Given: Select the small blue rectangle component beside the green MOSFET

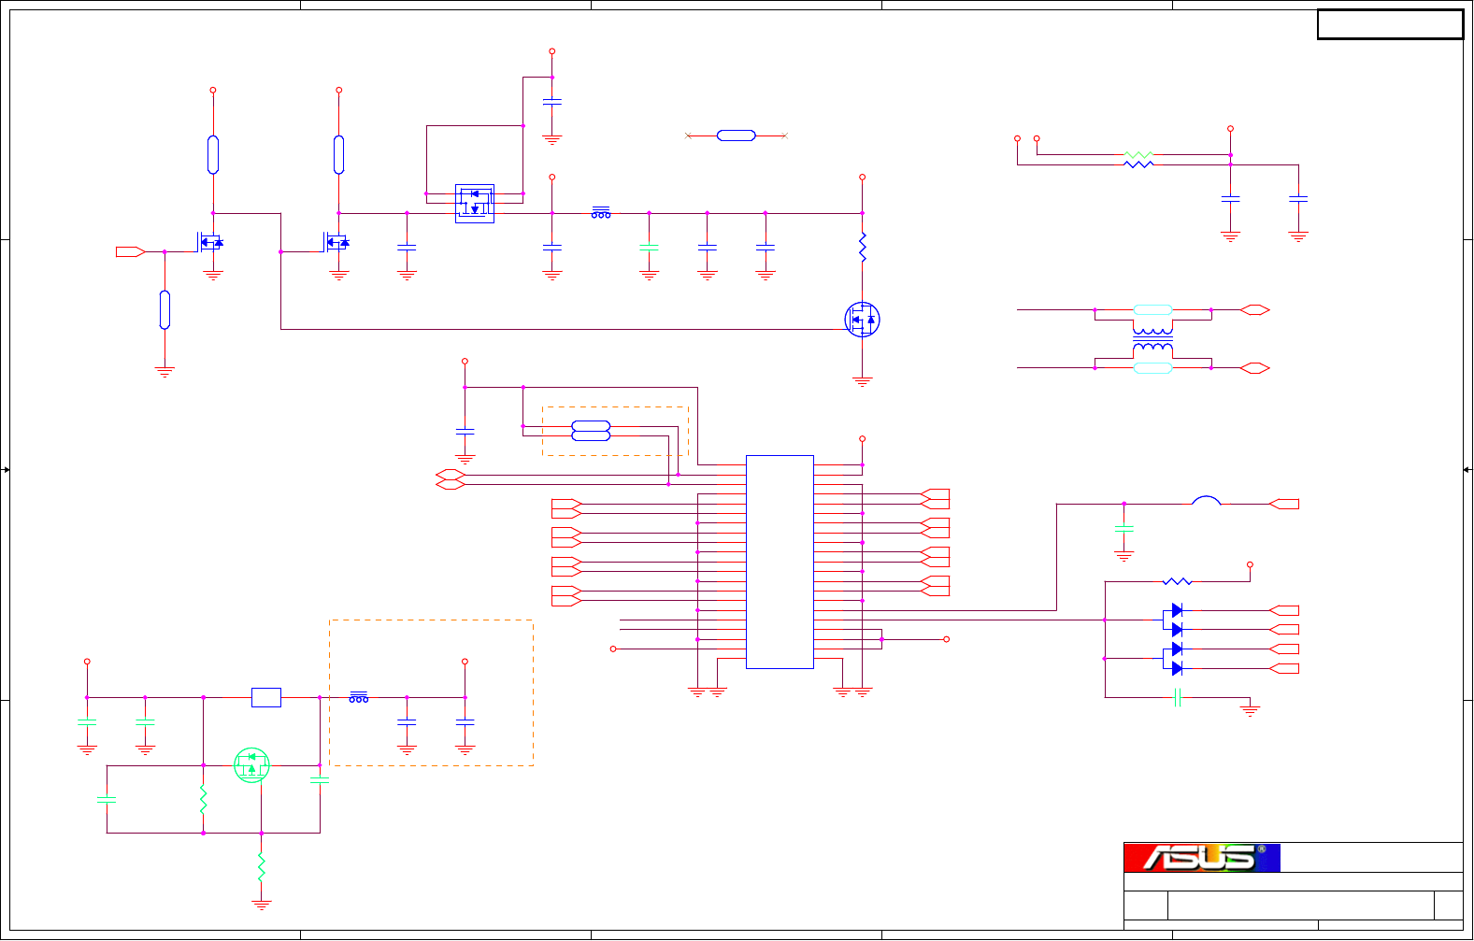Looking at the screenshot, I should pyautogui.click(x=266, y=697).
